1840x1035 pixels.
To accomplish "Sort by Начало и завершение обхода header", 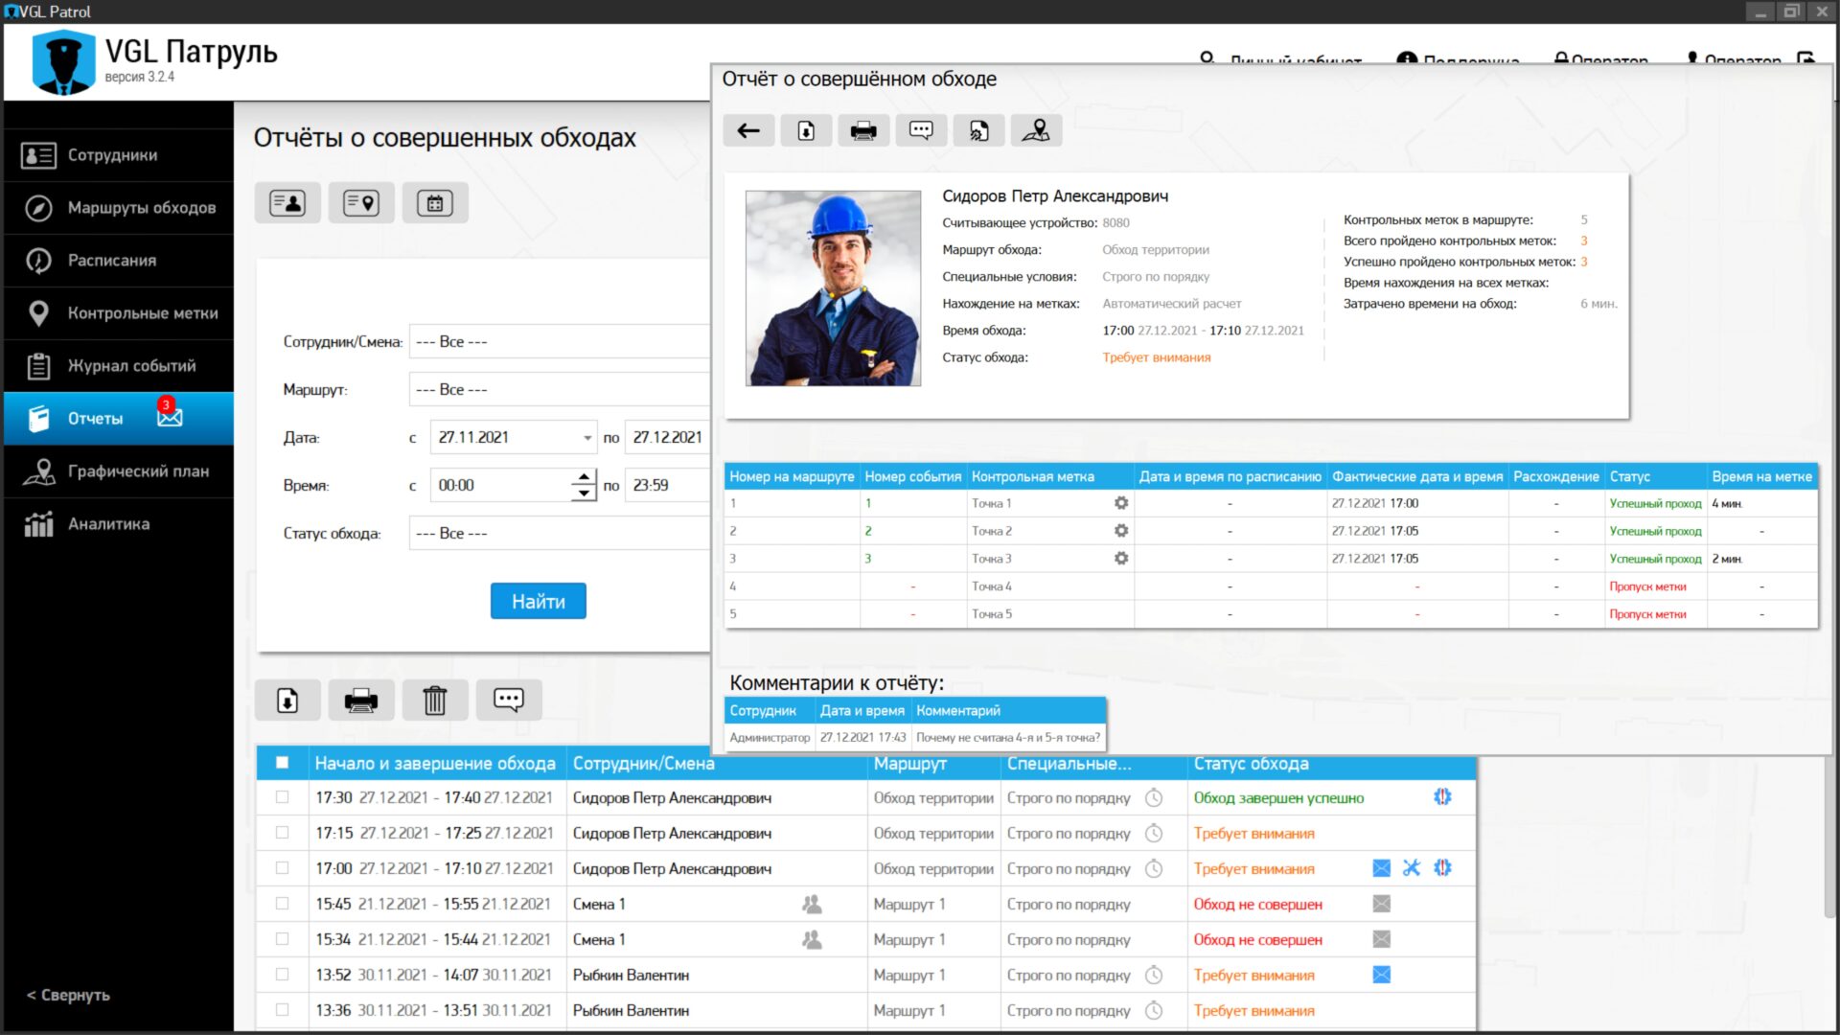I will tap(435, 764).
